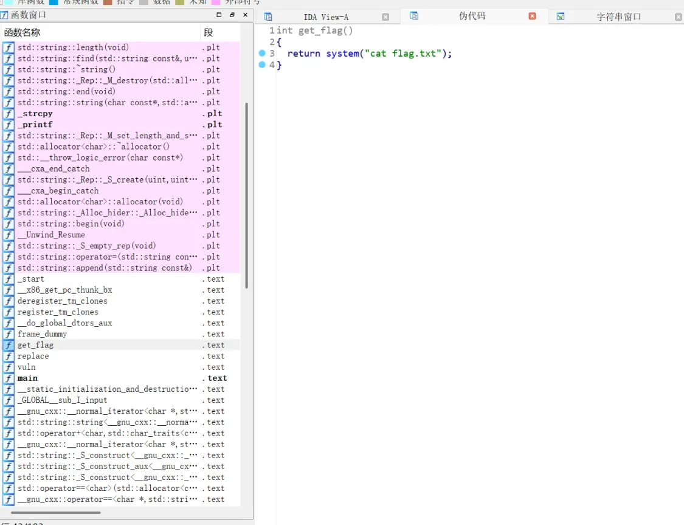Click function icon beside ___cxa_begin_catch row
Viewport: 684px width, 525px height.
[9, 190]
